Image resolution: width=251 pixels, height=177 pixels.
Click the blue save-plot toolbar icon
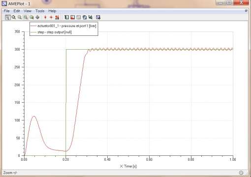pyautogui.click(x=85, y=17)
